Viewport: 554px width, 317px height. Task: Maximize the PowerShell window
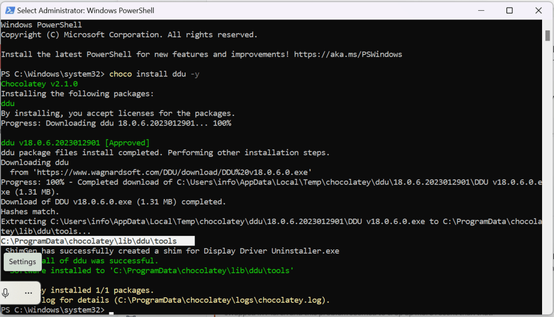pos(509,10)
